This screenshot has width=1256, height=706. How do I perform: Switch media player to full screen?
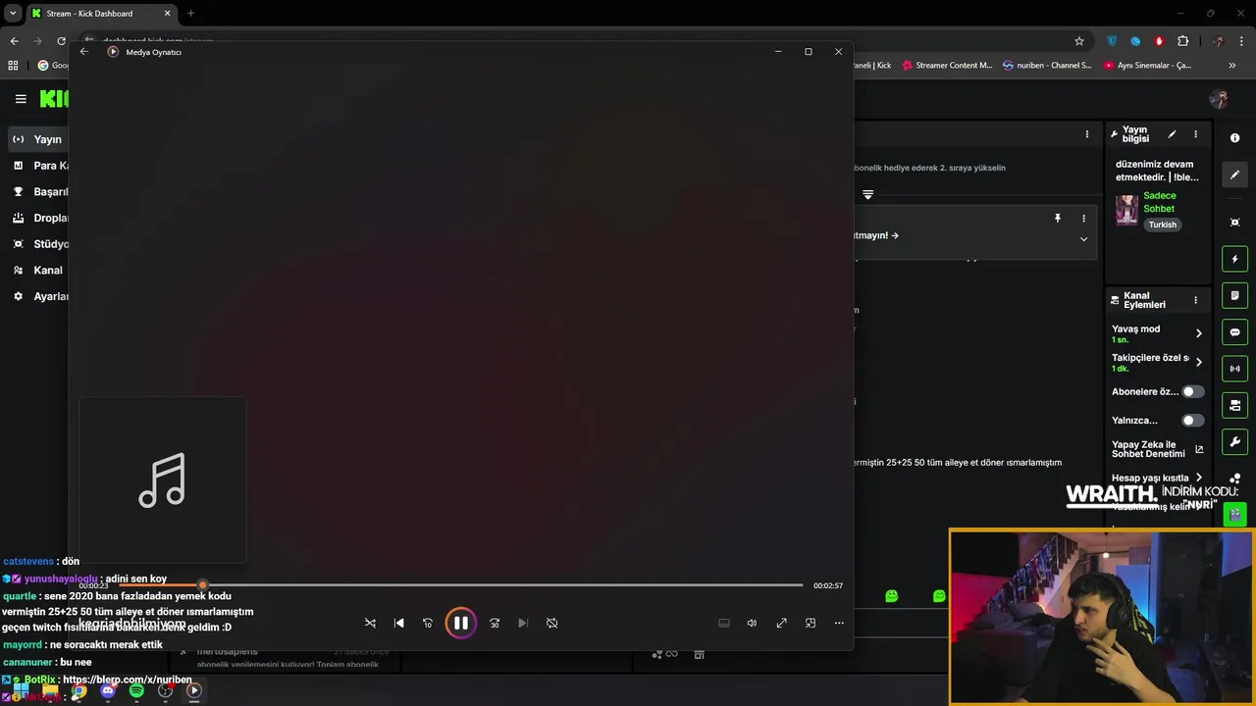tap(781, 623)
